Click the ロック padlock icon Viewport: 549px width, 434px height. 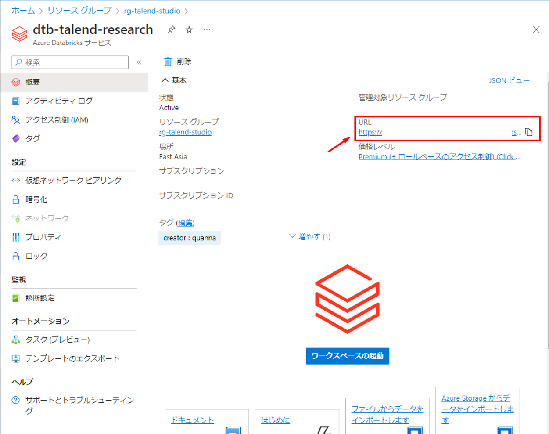pyautogui.click(x=16, y=256)
